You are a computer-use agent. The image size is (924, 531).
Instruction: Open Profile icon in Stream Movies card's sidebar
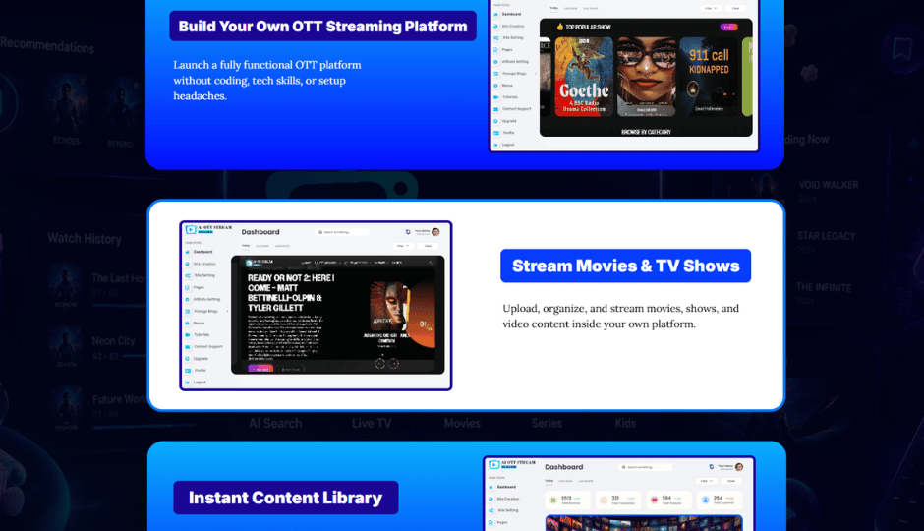tap(188, 370)
